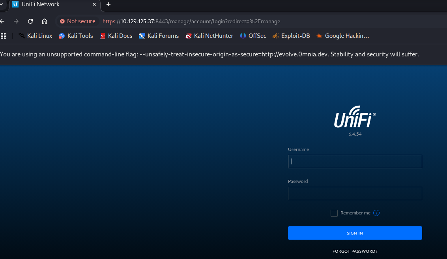
Task: Open the tab search dropdown arrow
Action: coord(2,4)
